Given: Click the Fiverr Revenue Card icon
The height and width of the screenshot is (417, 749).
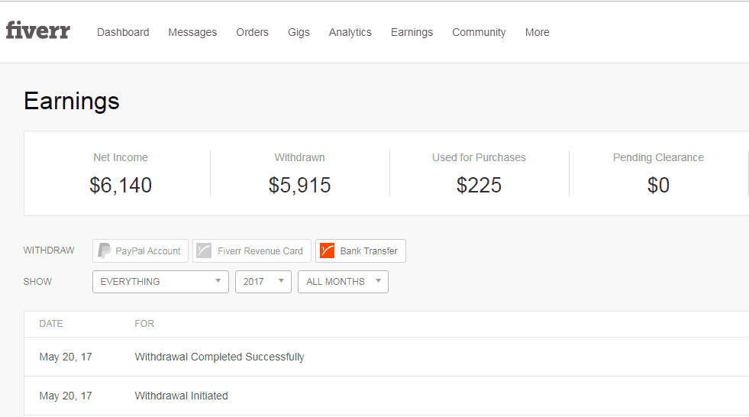Looking at the screenshot, I should [204, 251].
